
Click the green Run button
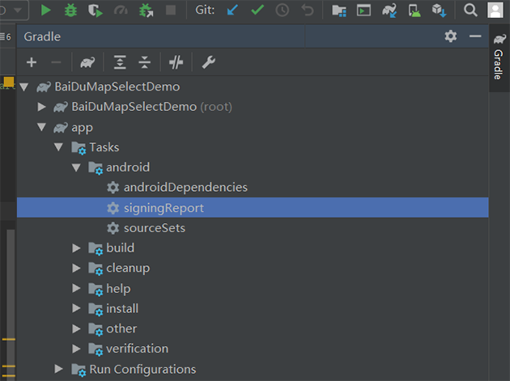pyautogui.click(x=46, y=11)
